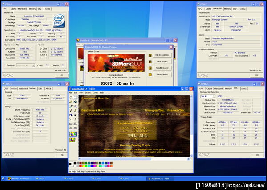Open the Image menu in Paint
This screenshot has width=267, height=190.
pos(88,93)
